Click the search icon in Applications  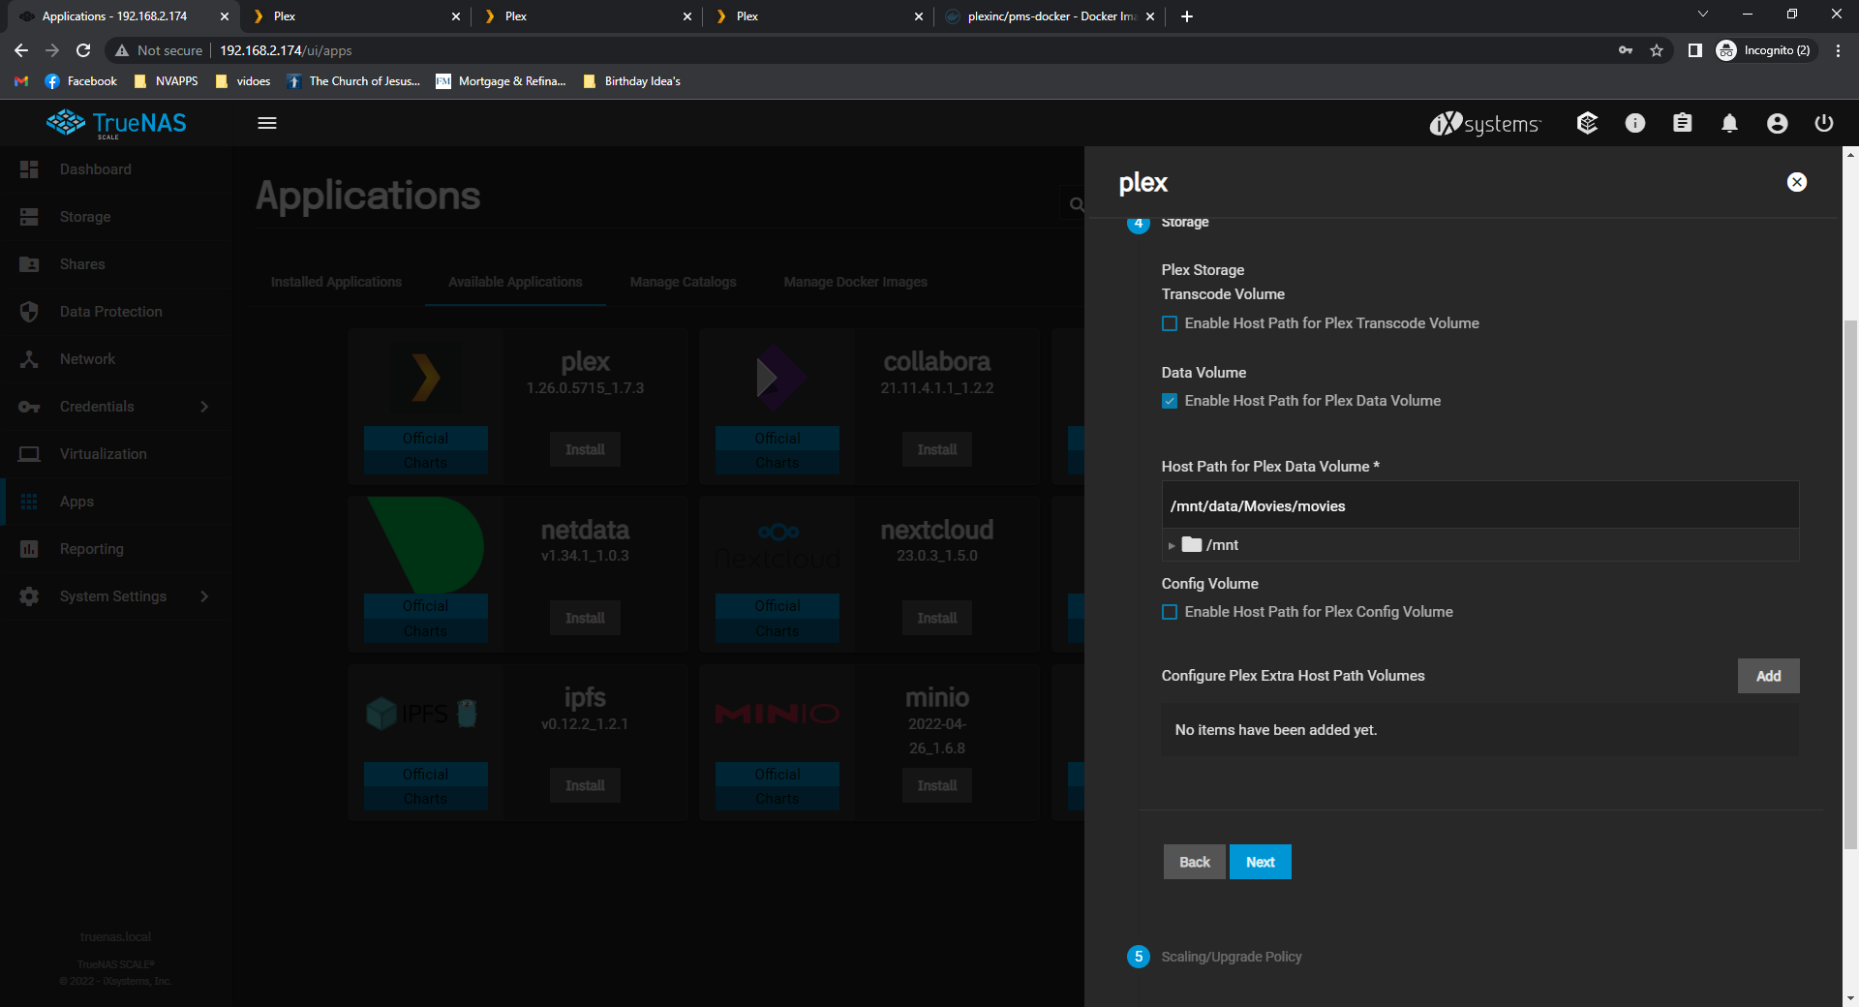pyautogui.click(x=1076, y=204)
